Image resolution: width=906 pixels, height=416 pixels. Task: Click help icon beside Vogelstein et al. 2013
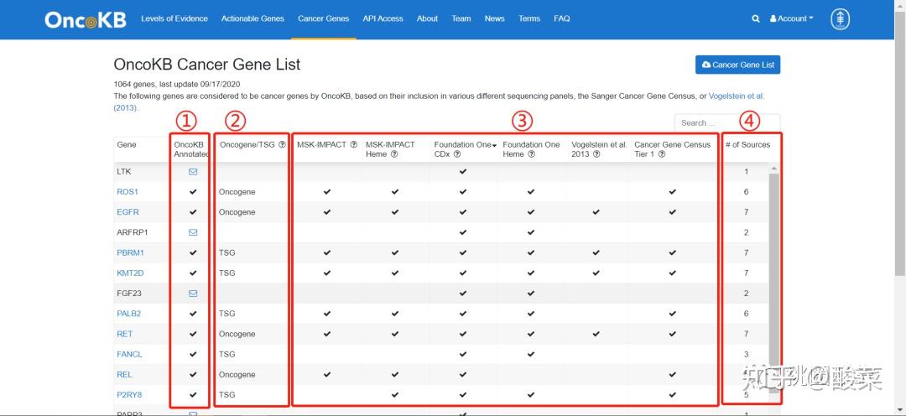pos(596,154)
